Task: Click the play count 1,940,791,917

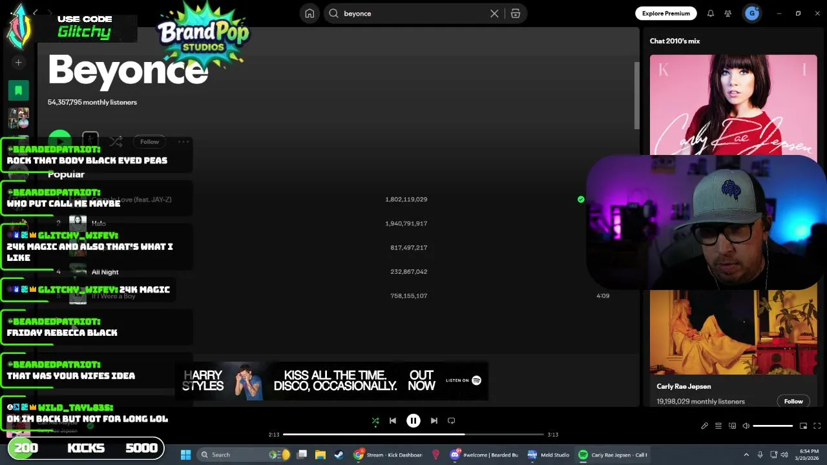Action: coord(406,223)
